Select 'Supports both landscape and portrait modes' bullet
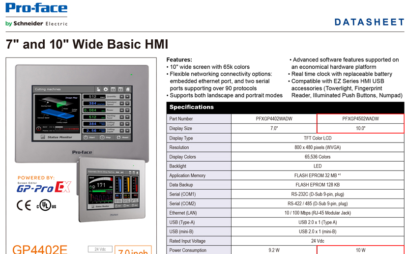Viewport: 408px width, 254px height. click(x=226, y=95)
